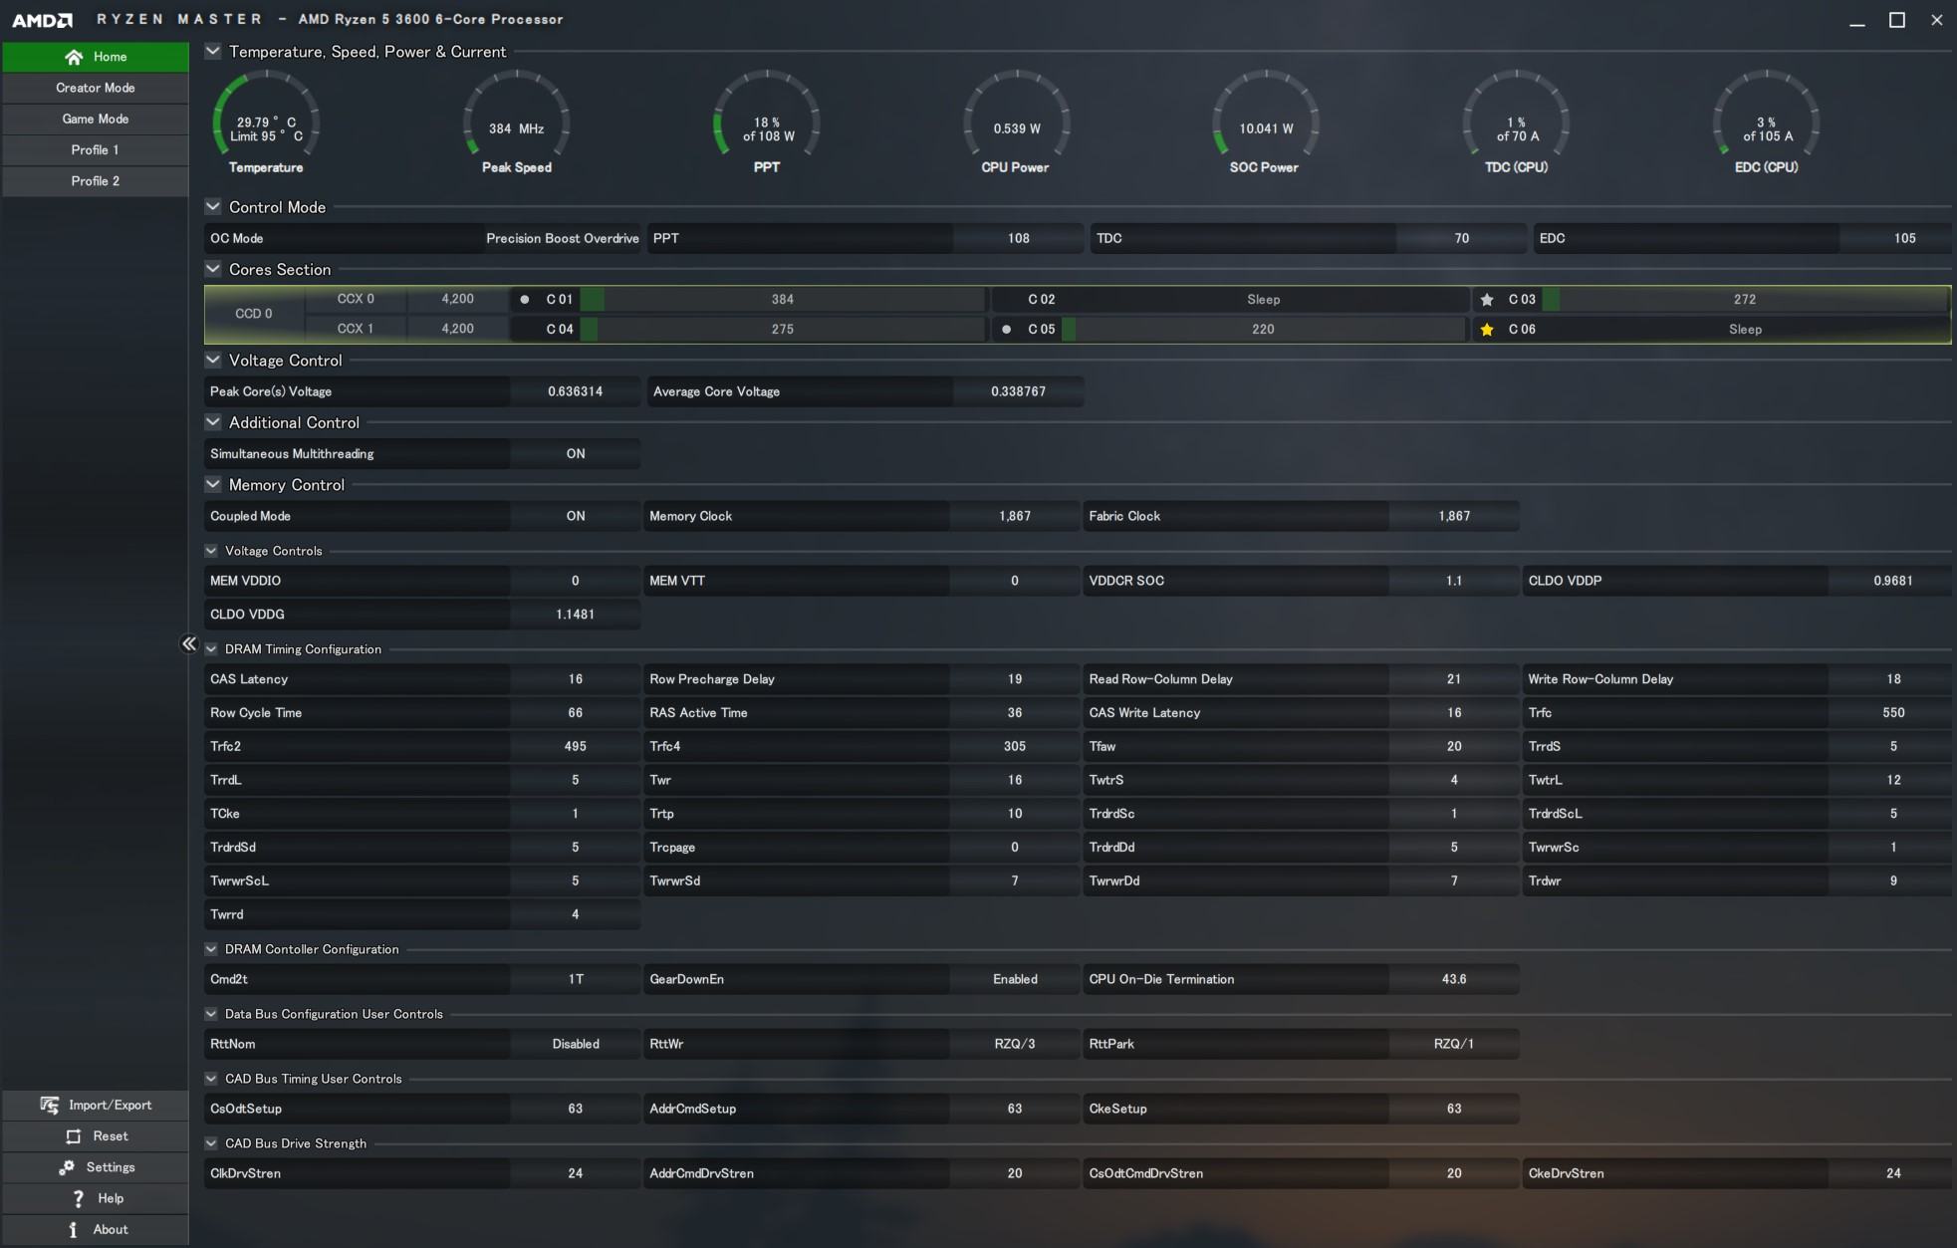Collapse the Voltage Control section
1957x1248 pixels.
pyautogui.click(x=213, y=360)
